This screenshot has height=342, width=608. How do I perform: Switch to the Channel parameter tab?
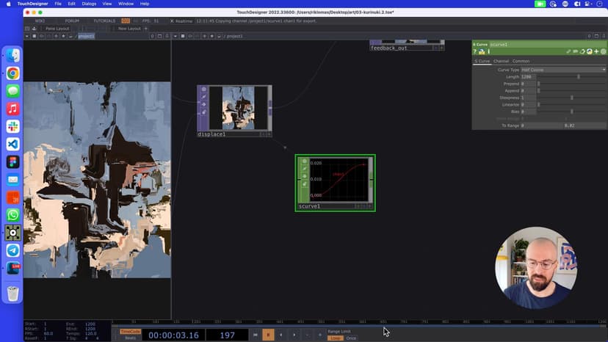[x=501, y=61]
